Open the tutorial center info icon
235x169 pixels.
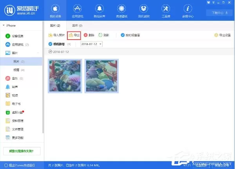tap(188, 9)
